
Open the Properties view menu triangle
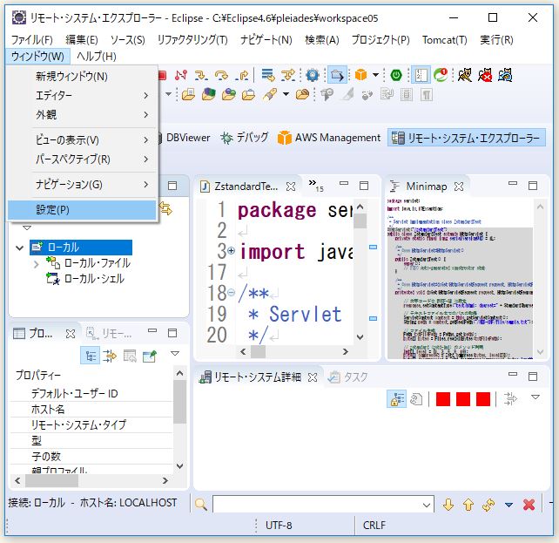point(175,354)
